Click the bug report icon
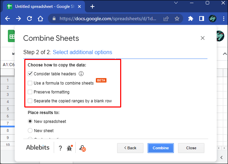 click(x=69, y=148)
